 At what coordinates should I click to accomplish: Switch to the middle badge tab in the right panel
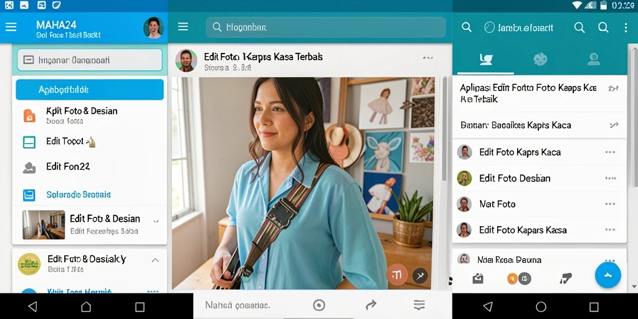[x=540, y=60]
